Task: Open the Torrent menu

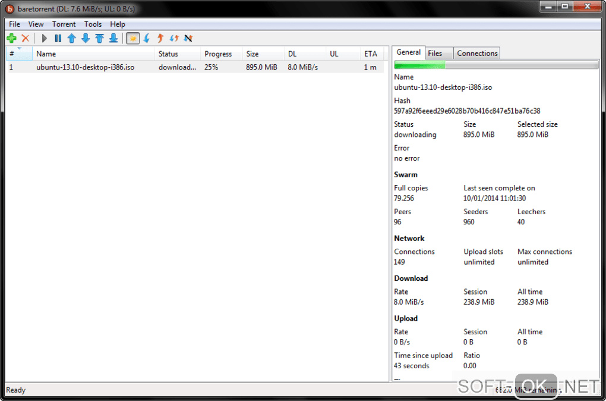Action: (x=64, y=24)
